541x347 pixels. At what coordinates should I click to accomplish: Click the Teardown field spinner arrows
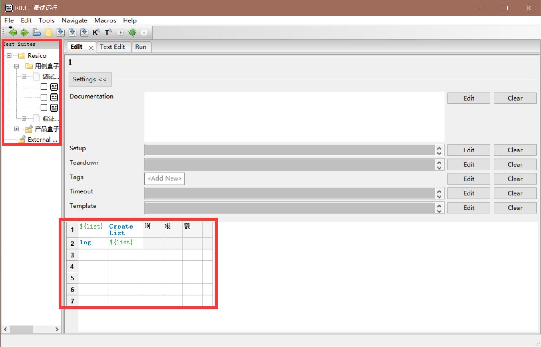(x=439, y=164)
